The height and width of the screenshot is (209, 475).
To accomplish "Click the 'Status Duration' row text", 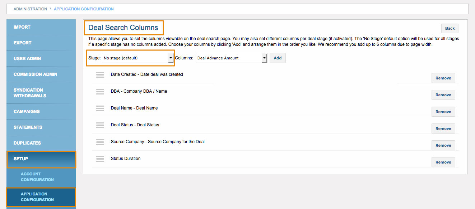I will [x=126, y=159].
